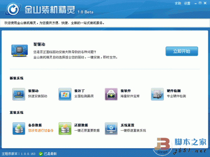Viewport: 210px width, 157px height.
Task: Click 快速安装驱动 description text
Action: (38, 96)
